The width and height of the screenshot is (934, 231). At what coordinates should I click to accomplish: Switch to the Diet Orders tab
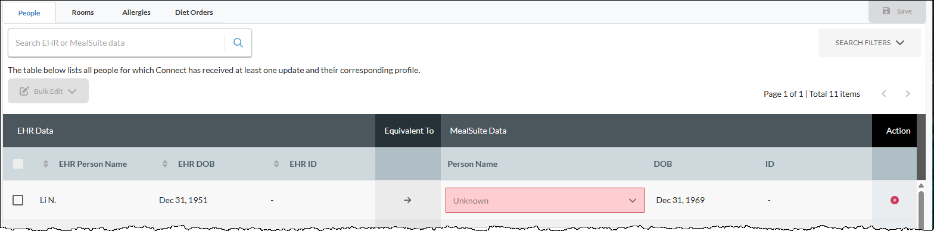click(x=194, y=12)
